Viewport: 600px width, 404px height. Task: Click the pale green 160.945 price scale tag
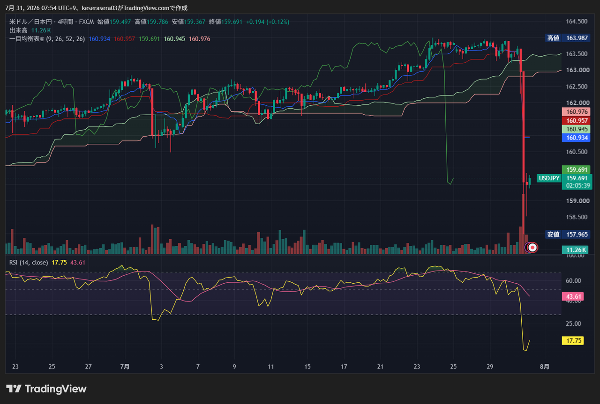pyautogui.click(x=577, y=129)
